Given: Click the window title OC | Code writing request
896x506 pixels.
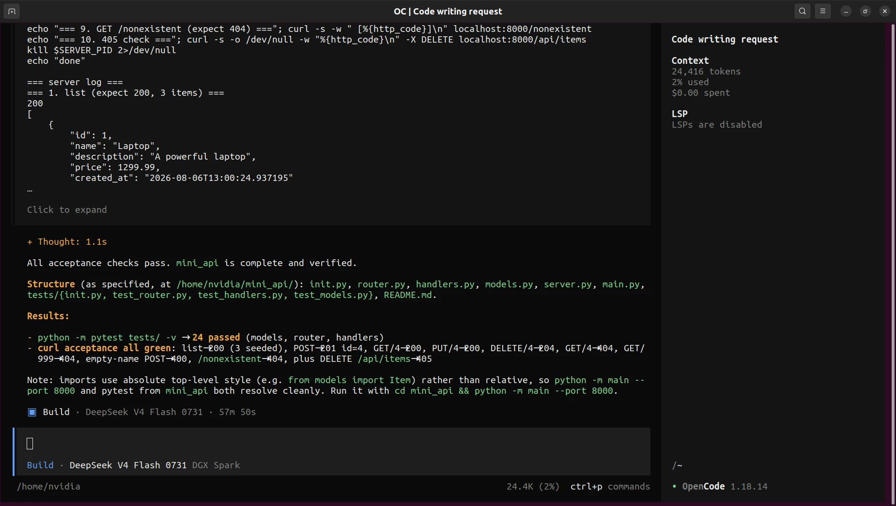Looking at the screenshot, I should point(448,11).
